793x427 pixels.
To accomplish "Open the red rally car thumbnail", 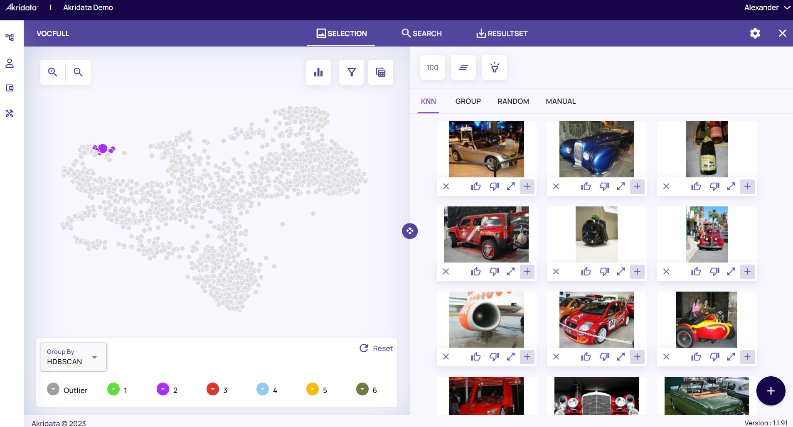I will pyautogui.click(x=596, y=319).
